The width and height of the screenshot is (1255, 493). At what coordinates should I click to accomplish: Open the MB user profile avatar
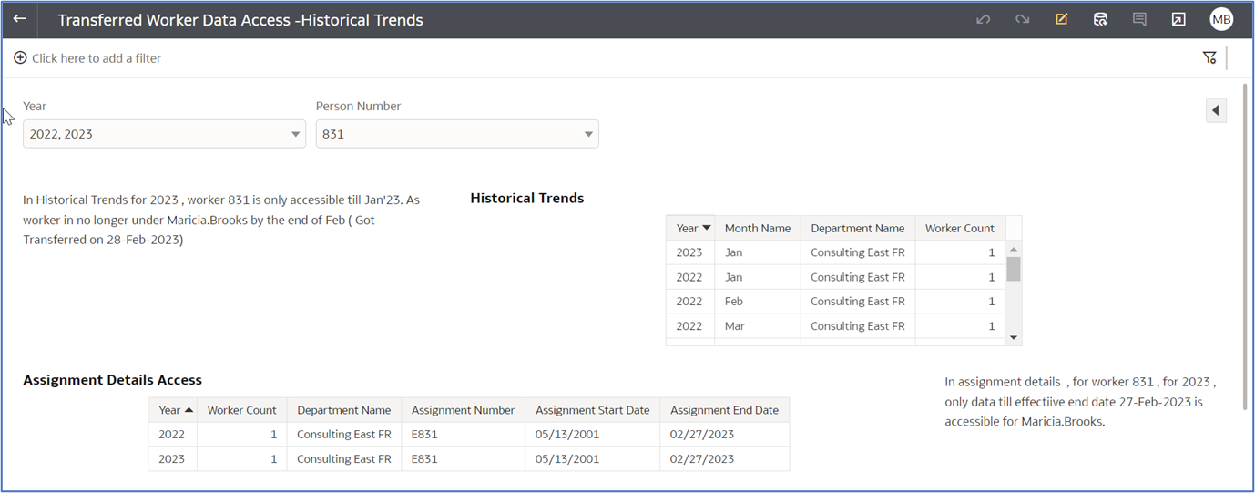pos(1220,19)
